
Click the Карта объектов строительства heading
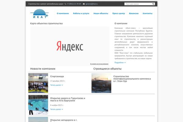pyautogui.click(x=46, y=23)
